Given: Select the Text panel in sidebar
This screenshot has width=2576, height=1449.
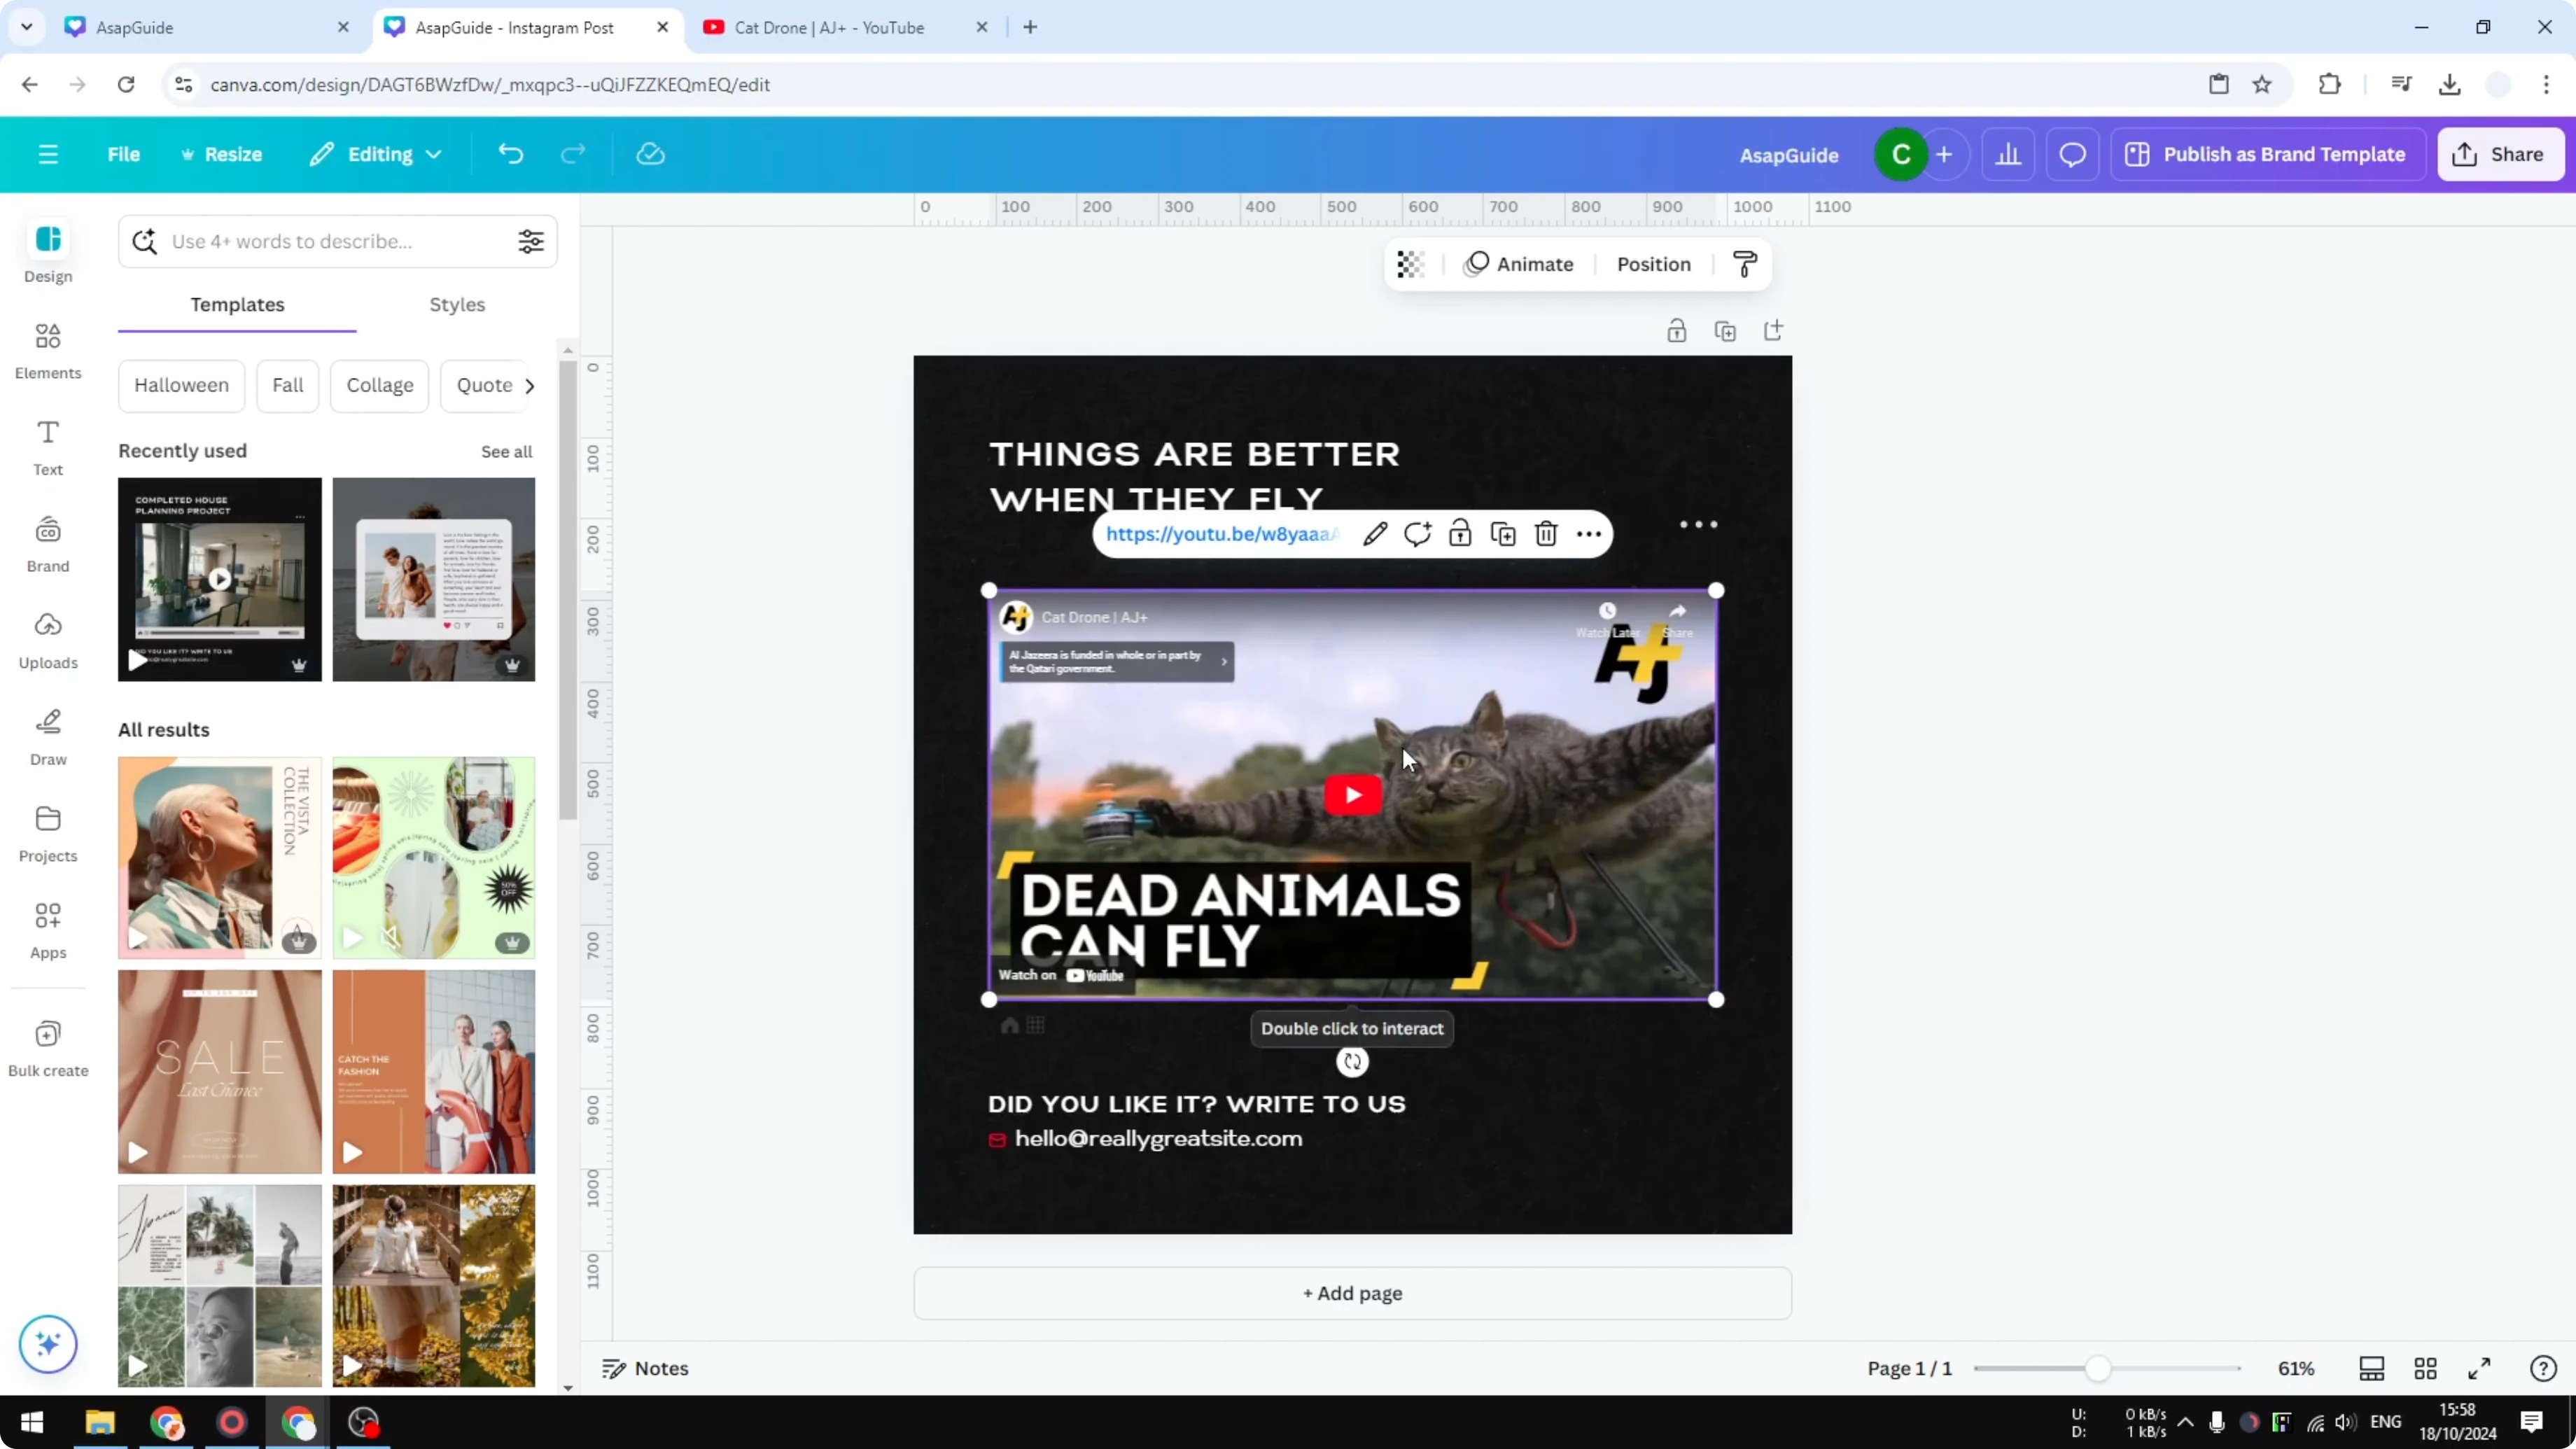Looking at the screenshot, I should (47, 446).
